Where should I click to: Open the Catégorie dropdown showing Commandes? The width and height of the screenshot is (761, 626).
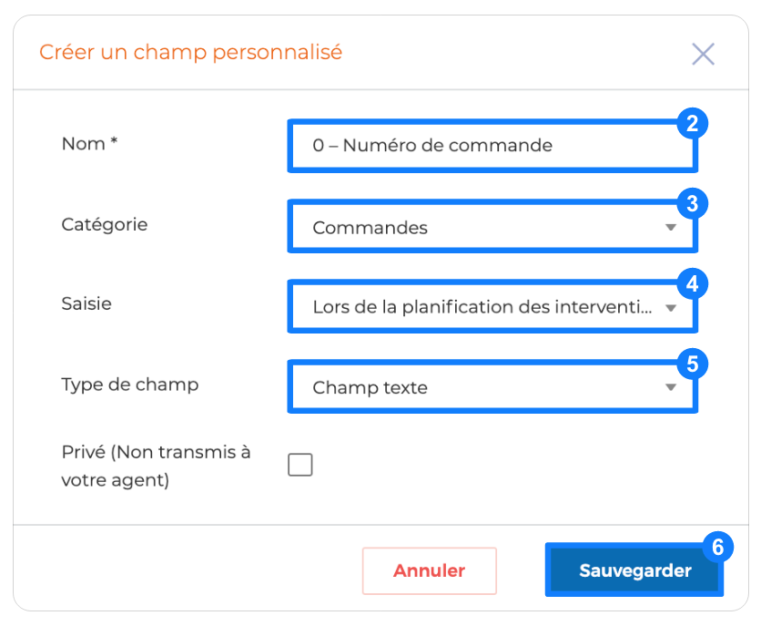point(492,226)
